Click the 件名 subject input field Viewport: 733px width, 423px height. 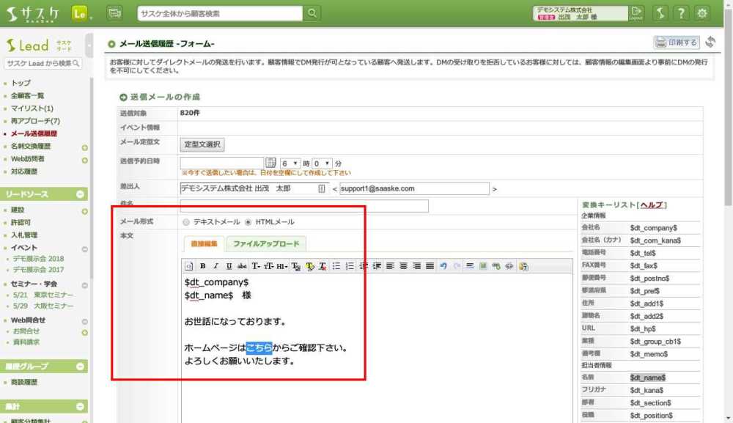303,206
